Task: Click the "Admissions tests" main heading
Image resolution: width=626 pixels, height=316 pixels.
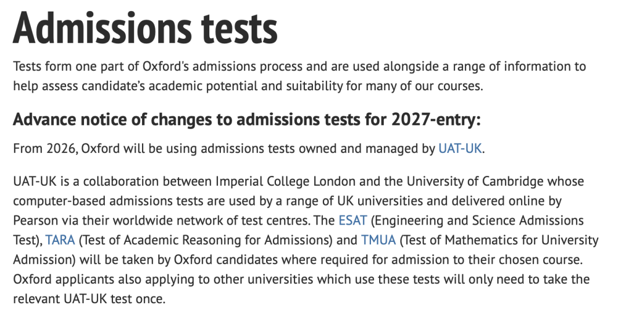Action: click(x=145, y=28)
